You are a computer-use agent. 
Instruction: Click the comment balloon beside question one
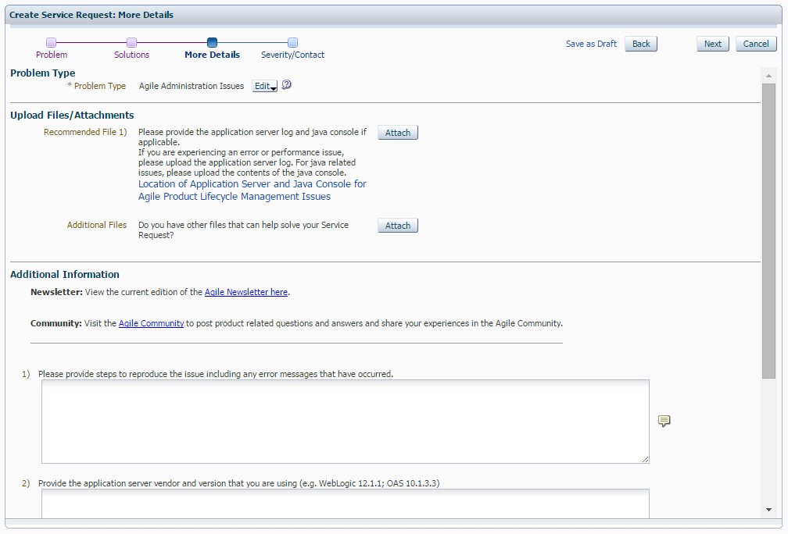pyautogui.click(x=664, y=422)
